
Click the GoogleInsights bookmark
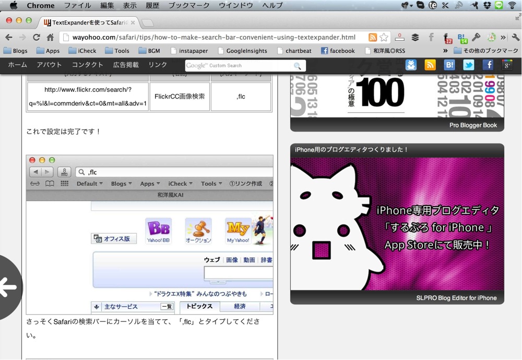point(243,51)
